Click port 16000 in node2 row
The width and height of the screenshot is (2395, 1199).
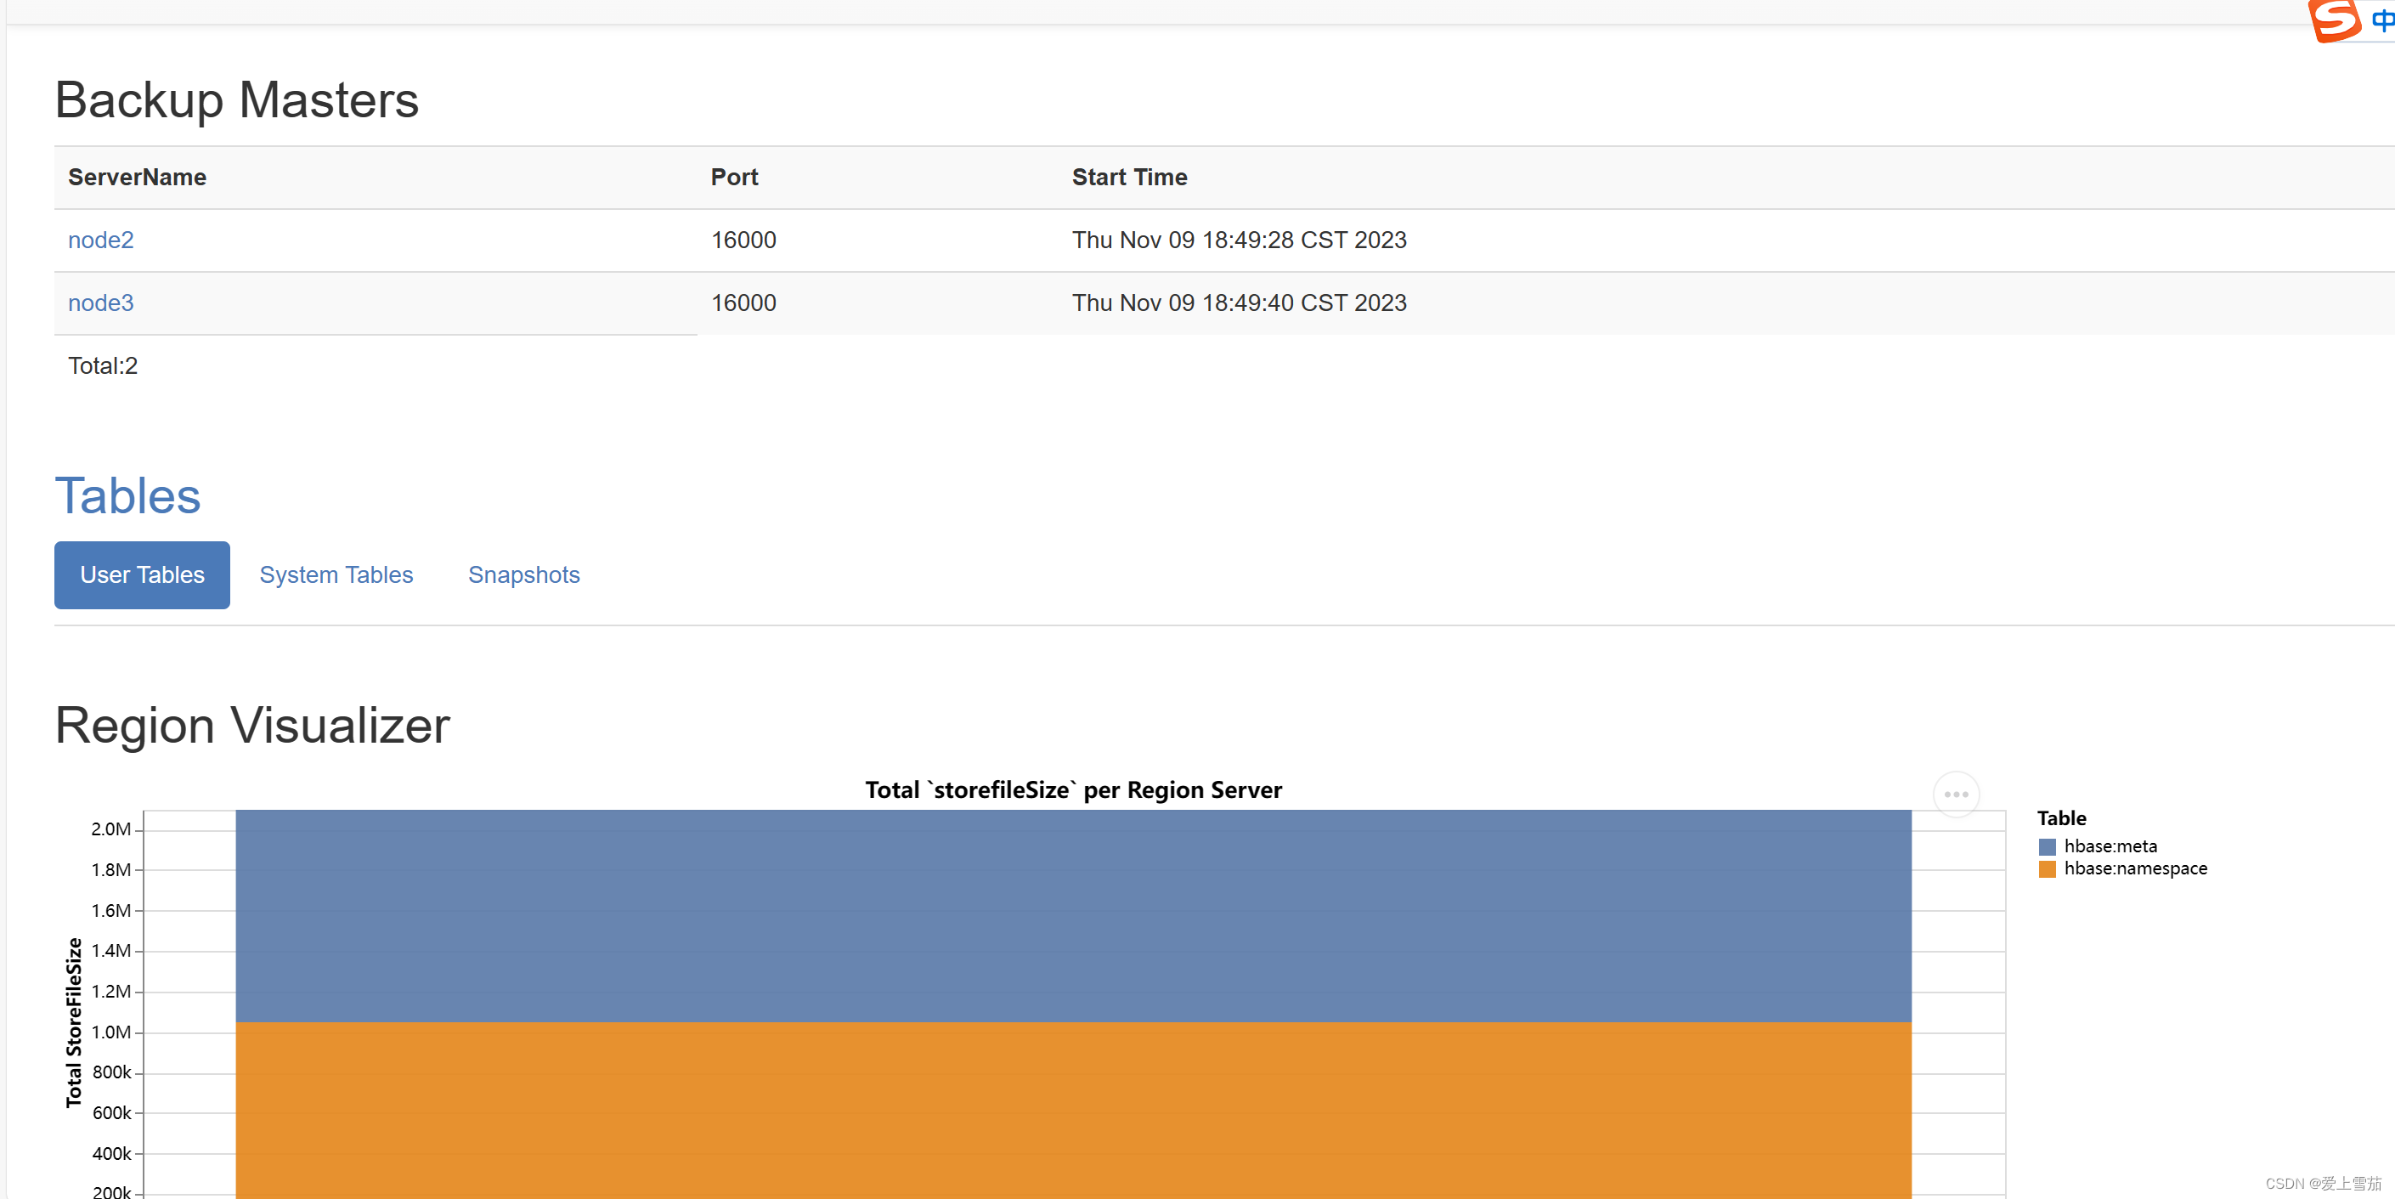(743, 240)
